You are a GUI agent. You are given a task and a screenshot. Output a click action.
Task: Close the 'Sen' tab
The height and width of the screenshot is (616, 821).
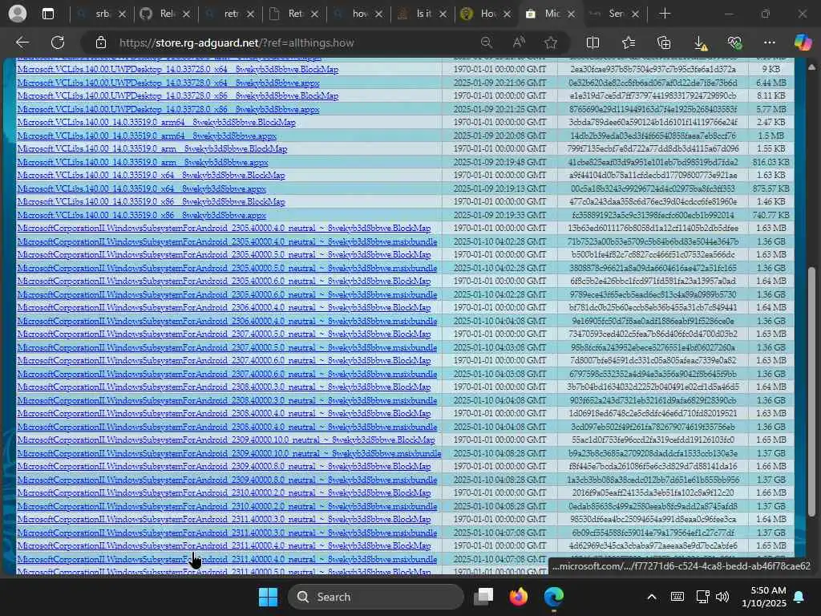pos(635,14)
